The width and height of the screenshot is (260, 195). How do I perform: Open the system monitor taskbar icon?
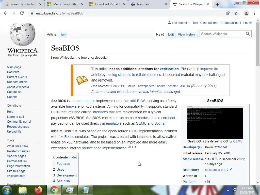[70, 190]
